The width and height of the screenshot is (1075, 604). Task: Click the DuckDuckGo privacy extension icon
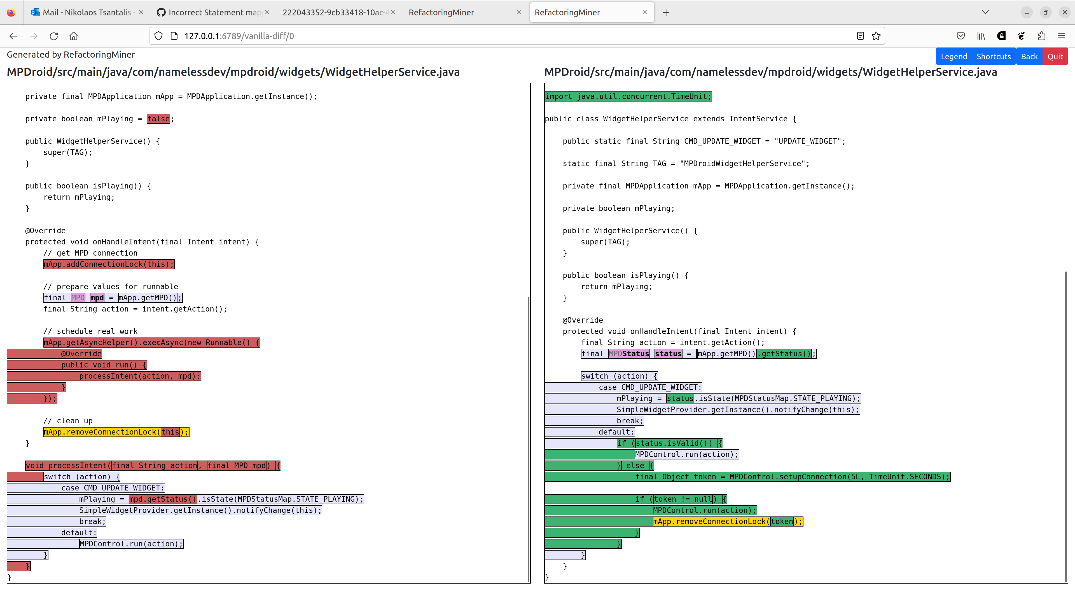(x=1001, y=36)
